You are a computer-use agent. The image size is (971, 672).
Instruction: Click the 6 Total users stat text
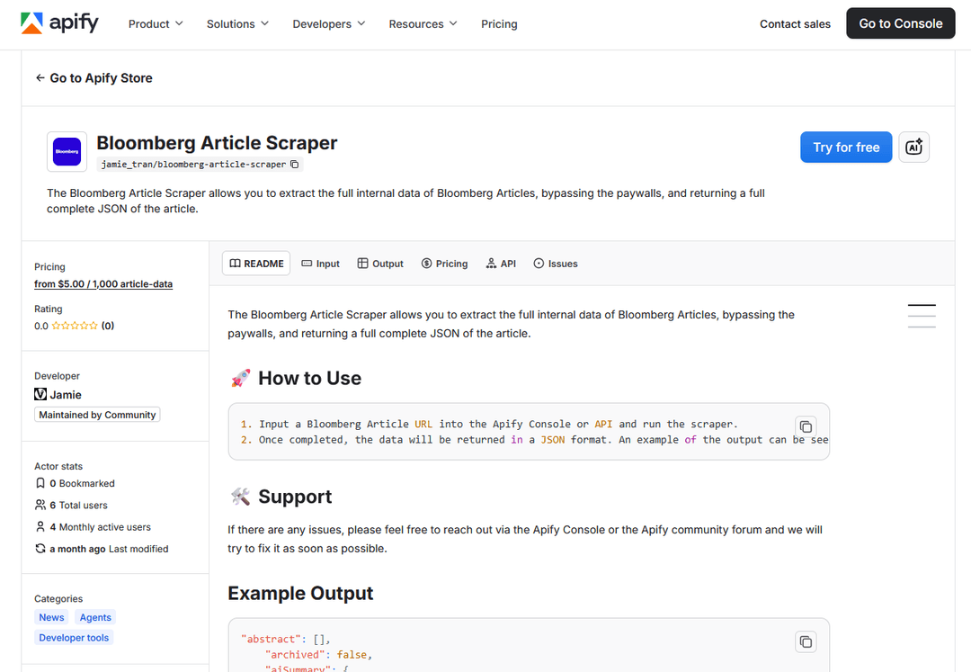pos(78,506)
